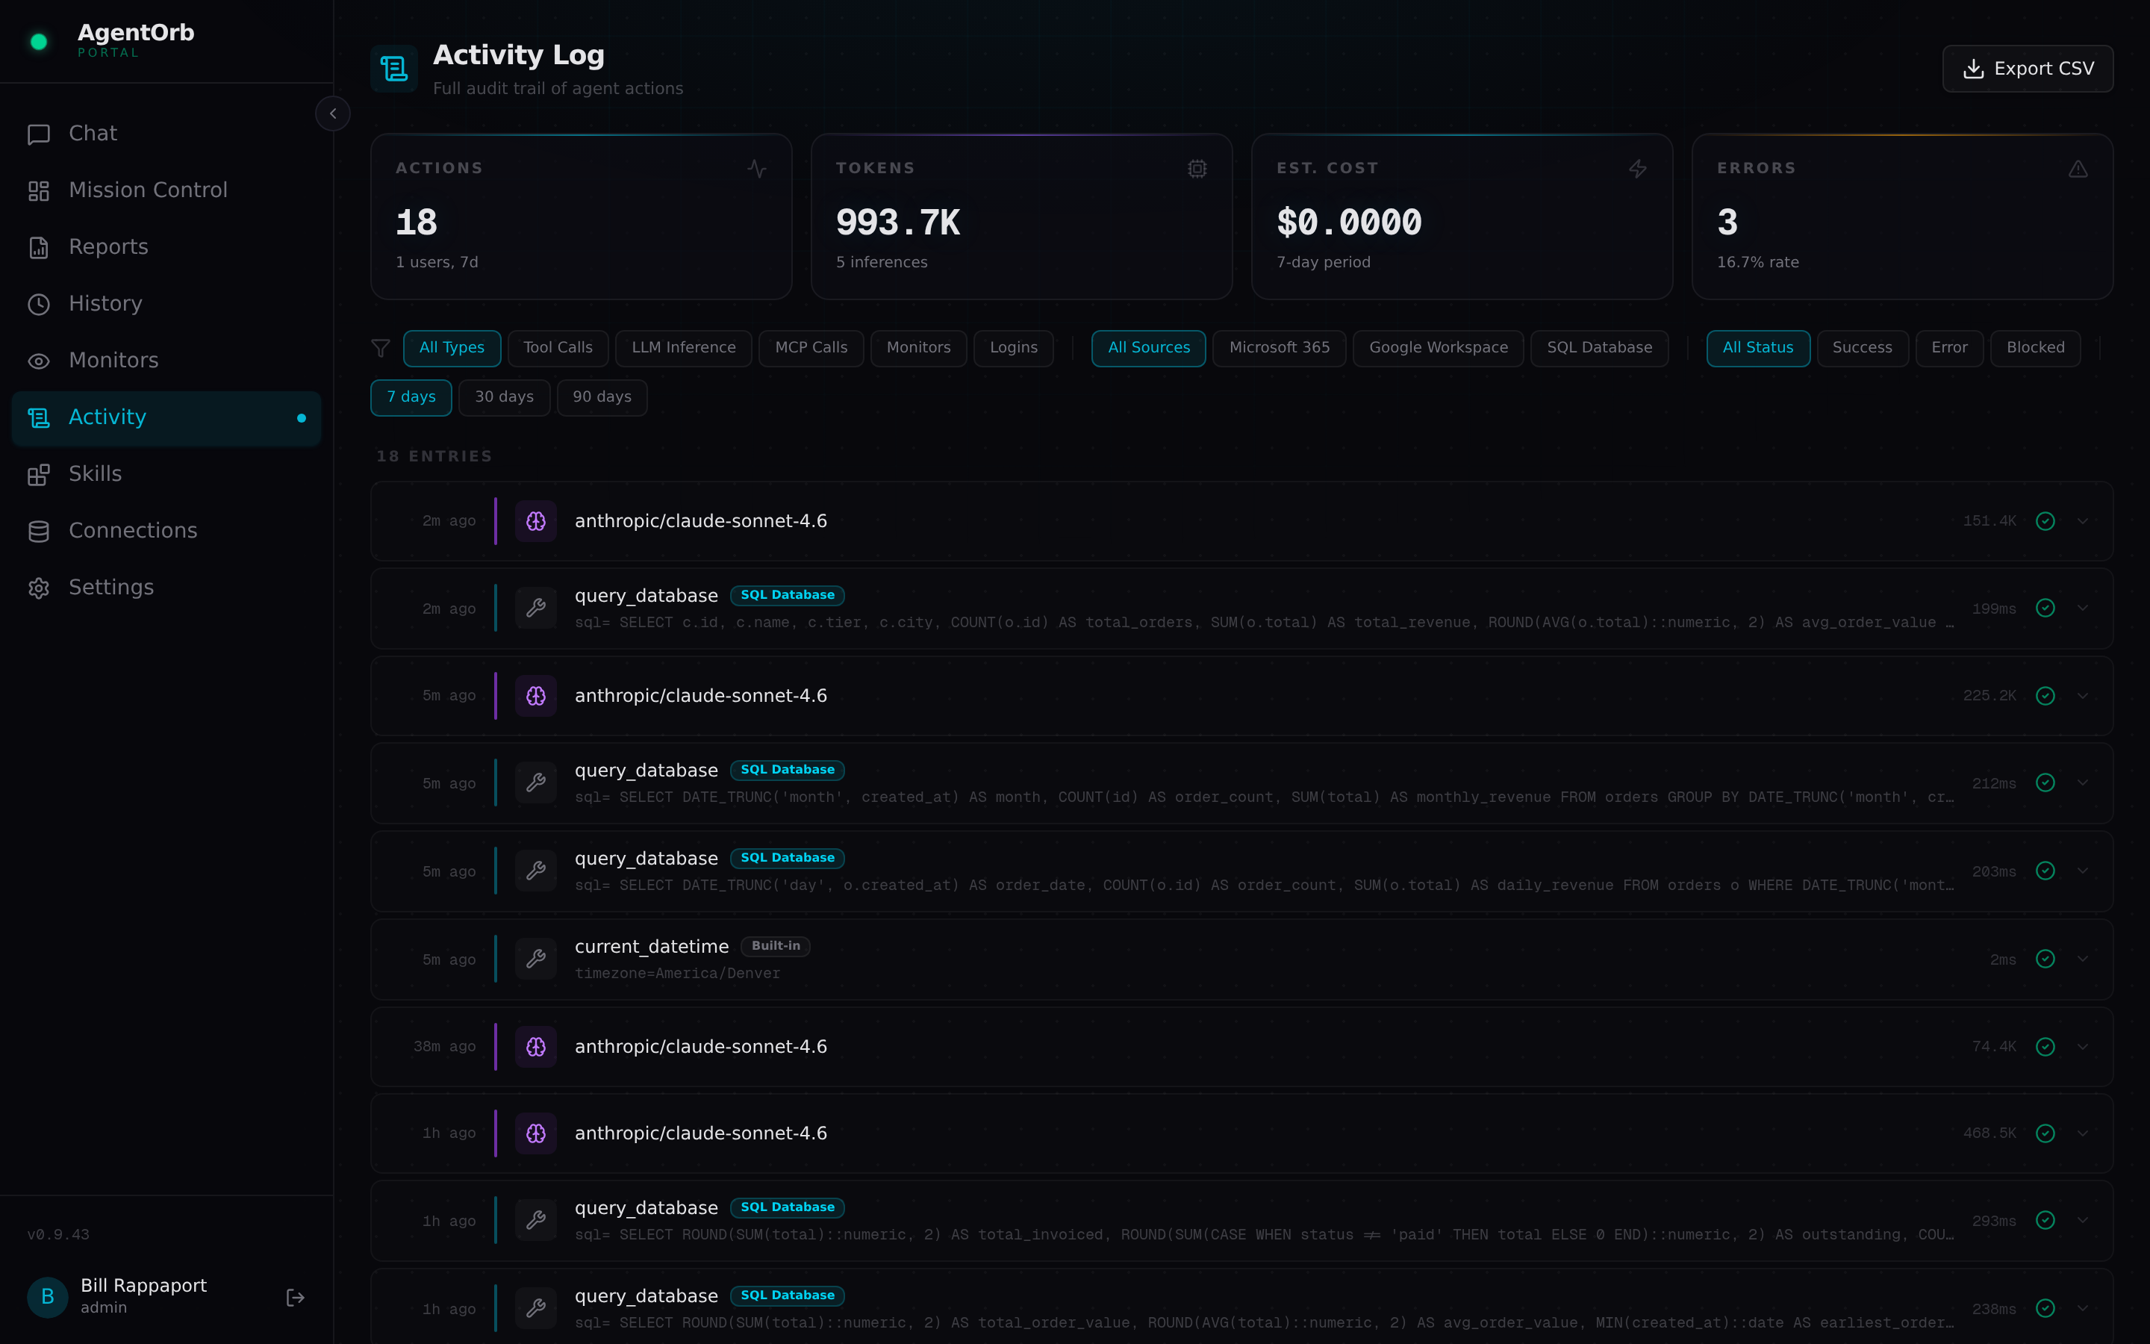The image size is (2150, 1344).
Task: Click the B user avatar
Action: click(x=48, y=1297)
